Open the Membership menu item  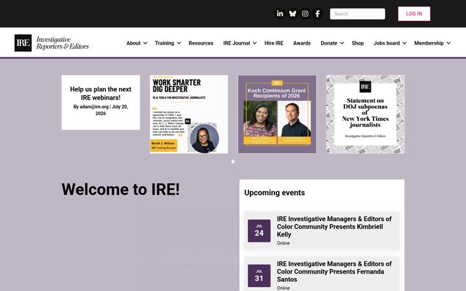click(x=429, y=43)
